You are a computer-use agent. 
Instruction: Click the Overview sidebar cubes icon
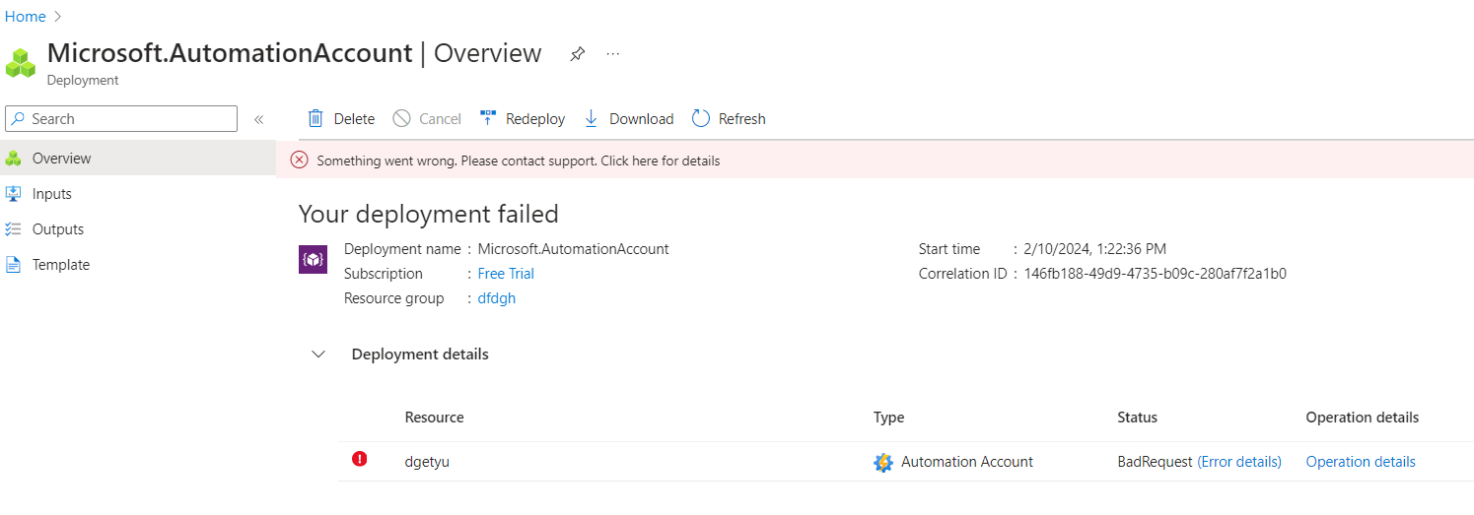[x=14, y=158]
